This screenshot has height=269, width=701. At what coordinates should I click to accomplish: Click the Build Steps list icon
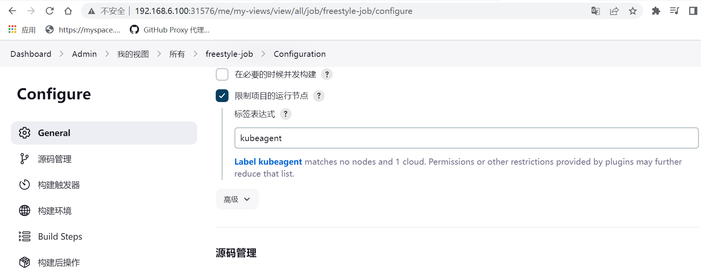pos(24,237)
